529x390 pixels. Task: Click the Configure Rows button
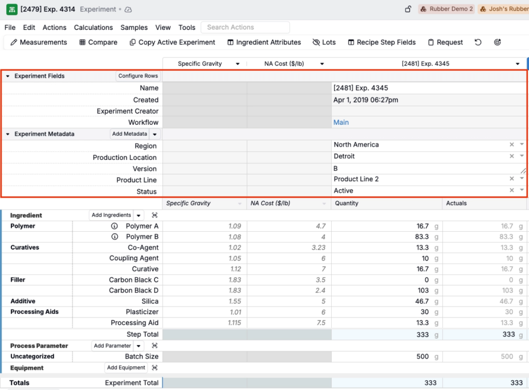pos(138,76)
